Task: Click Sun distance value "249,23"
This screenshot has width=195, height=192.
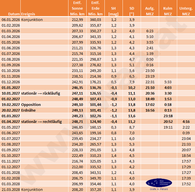Action: point(77,116)
